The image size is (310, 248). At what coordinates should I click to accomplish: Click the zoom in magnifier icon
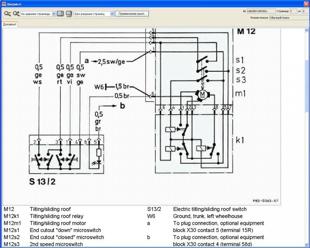[16, 14]
